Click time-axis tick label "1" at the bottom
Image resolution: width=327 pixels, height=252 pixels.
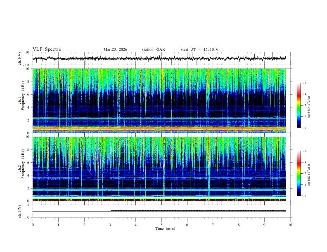click(x=58, y=225)
